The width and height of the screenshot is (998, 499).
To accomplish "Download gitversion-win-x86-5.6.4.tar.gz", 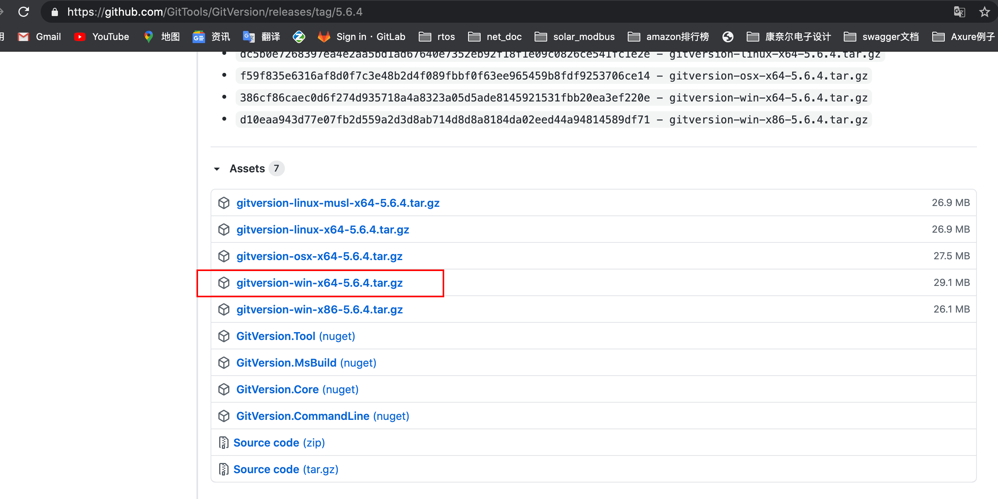I will pyautogui.click(x=319, y=309).
